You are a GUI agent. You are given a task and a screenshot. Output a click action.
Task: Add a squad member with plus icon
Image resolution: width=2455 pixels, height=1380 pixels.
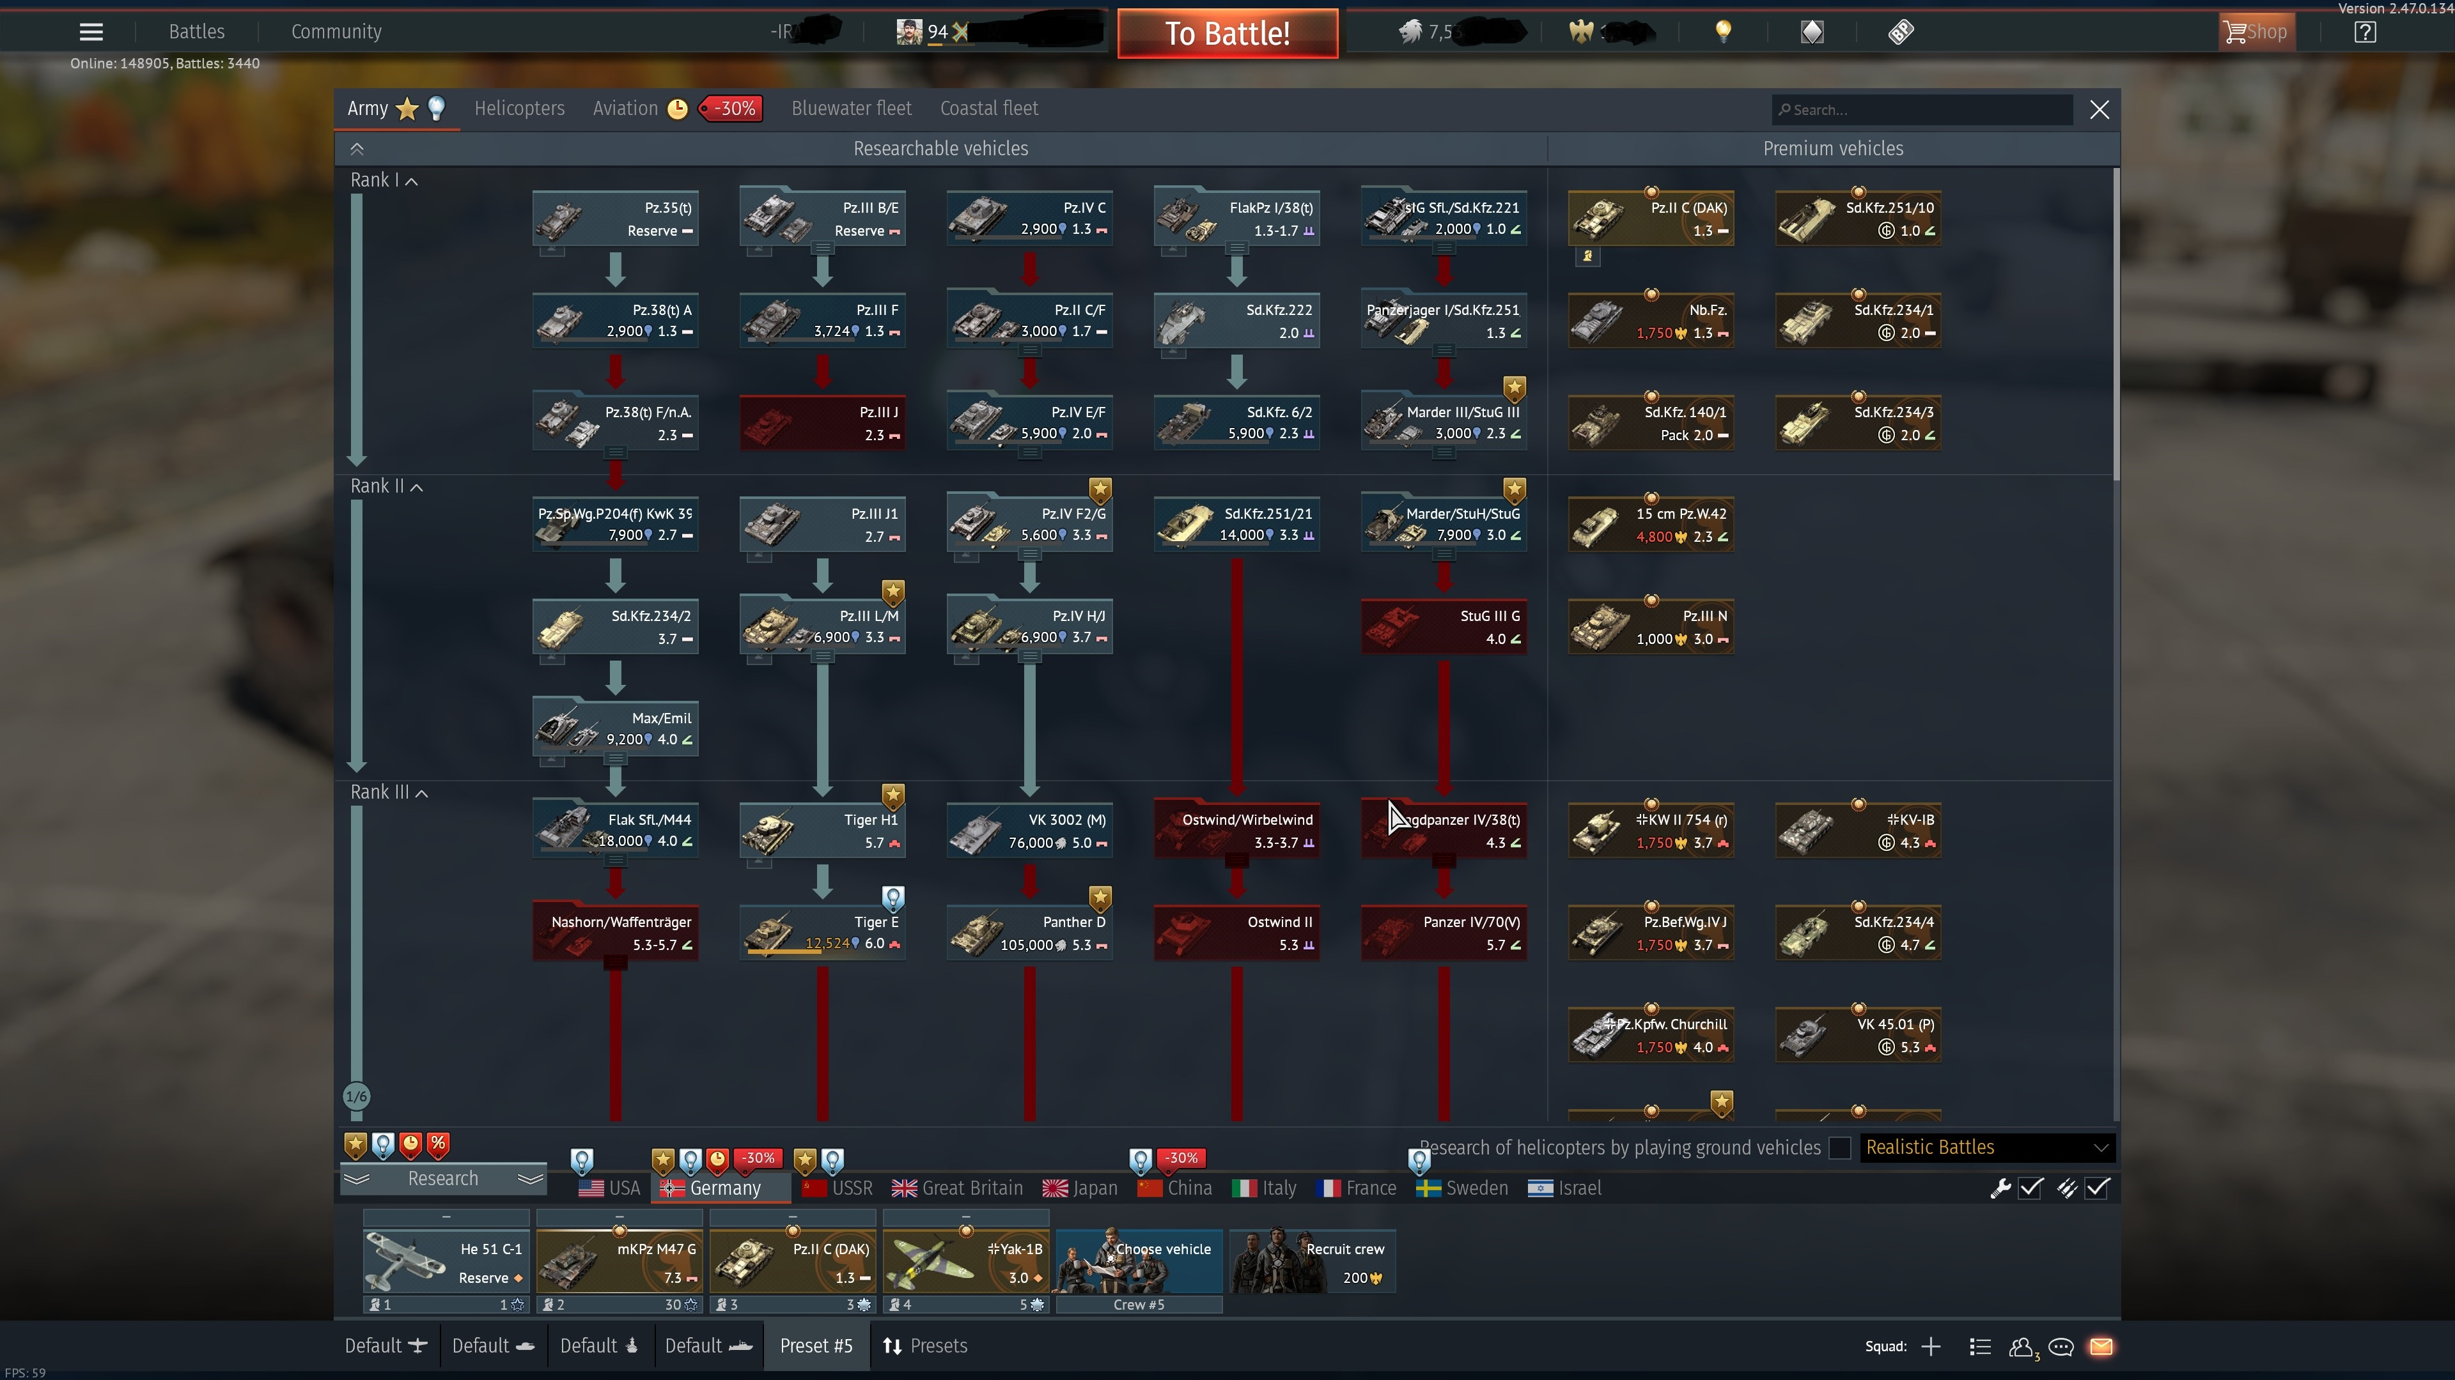coord(1931,1345)
